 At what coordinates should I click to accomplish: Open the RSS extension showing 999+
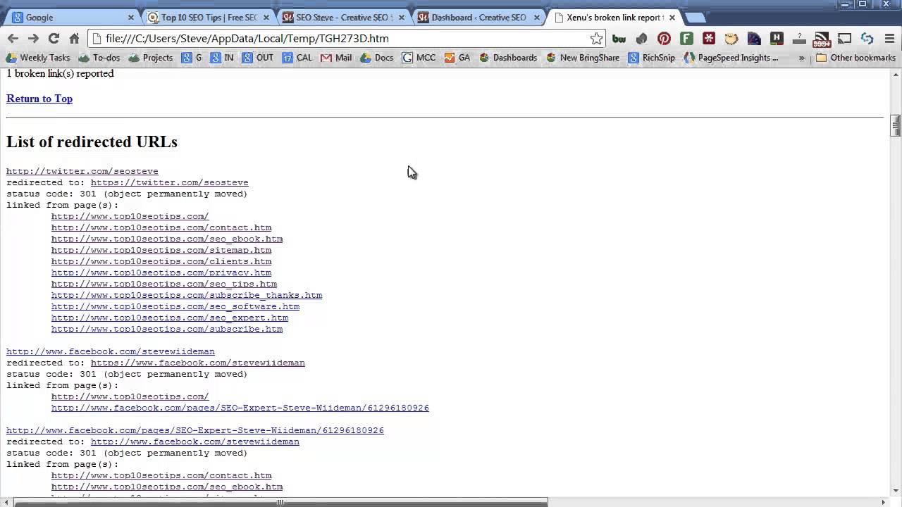pos(822,39)
